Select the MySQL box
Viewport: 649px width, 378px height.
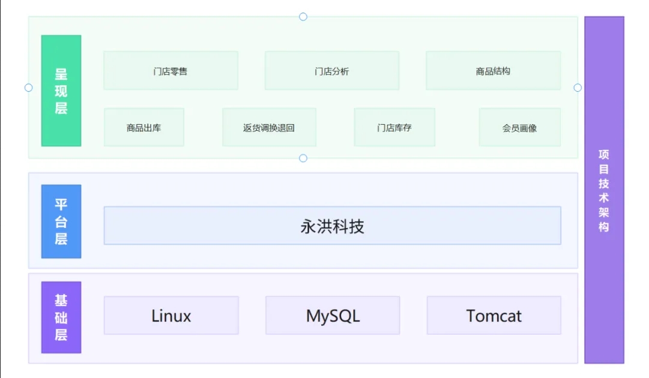click(333, 315)
